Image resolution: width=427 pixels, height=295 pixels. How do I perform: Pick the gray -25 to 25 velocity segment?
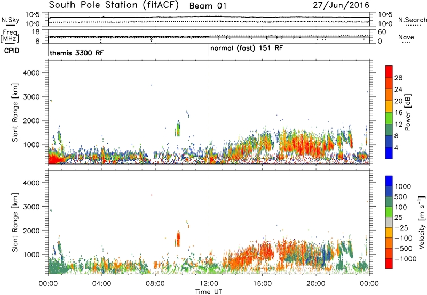click(389, 223)
